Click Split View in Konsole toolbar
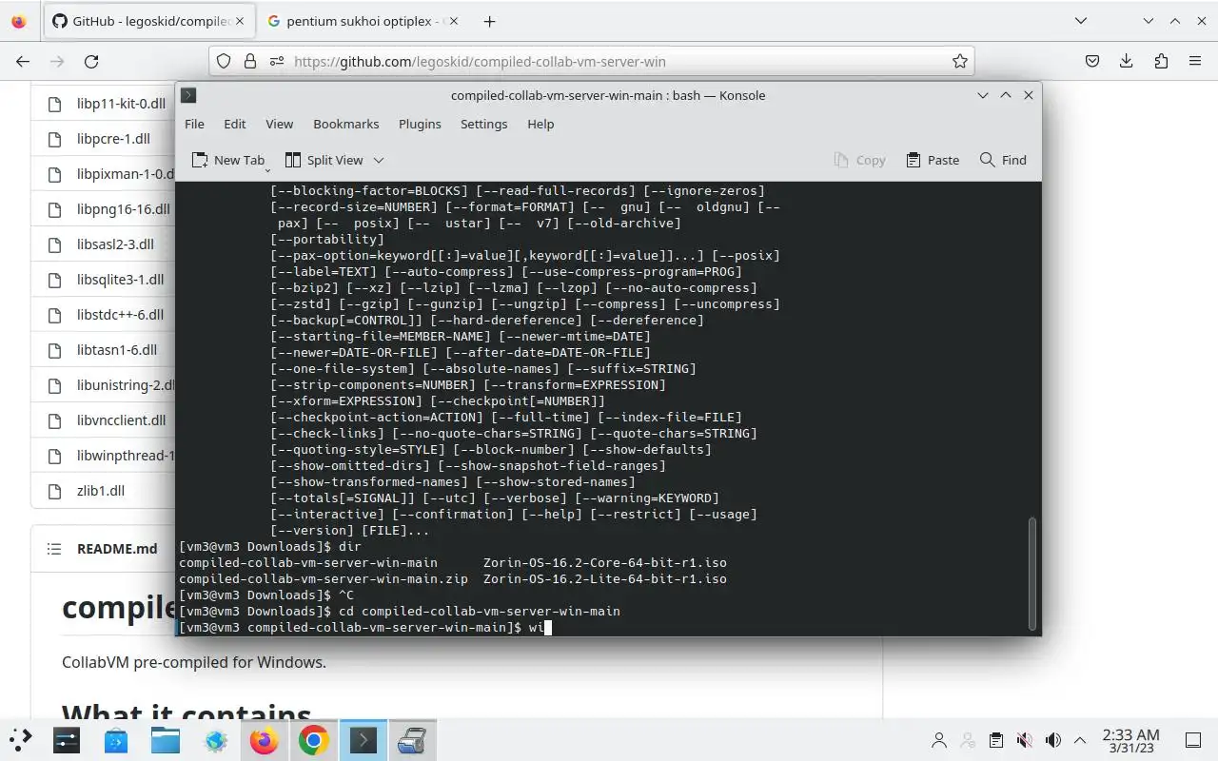The height and width of the screenshot is (761, 1218). (324, 160)
